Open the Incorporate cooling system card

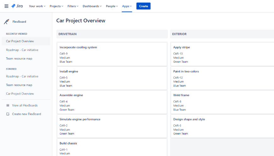[x=112, y=54]
